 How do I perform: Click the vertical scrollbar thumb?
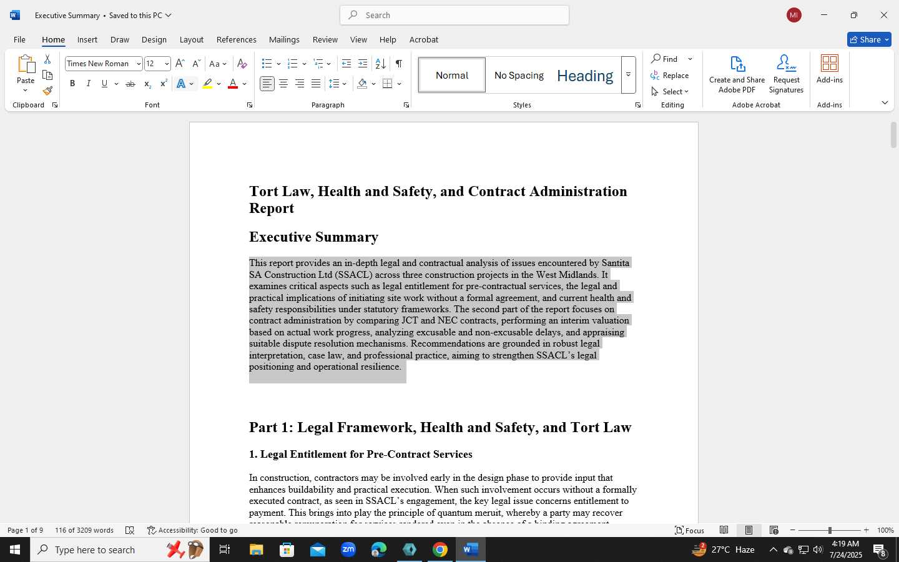(893, 135)
